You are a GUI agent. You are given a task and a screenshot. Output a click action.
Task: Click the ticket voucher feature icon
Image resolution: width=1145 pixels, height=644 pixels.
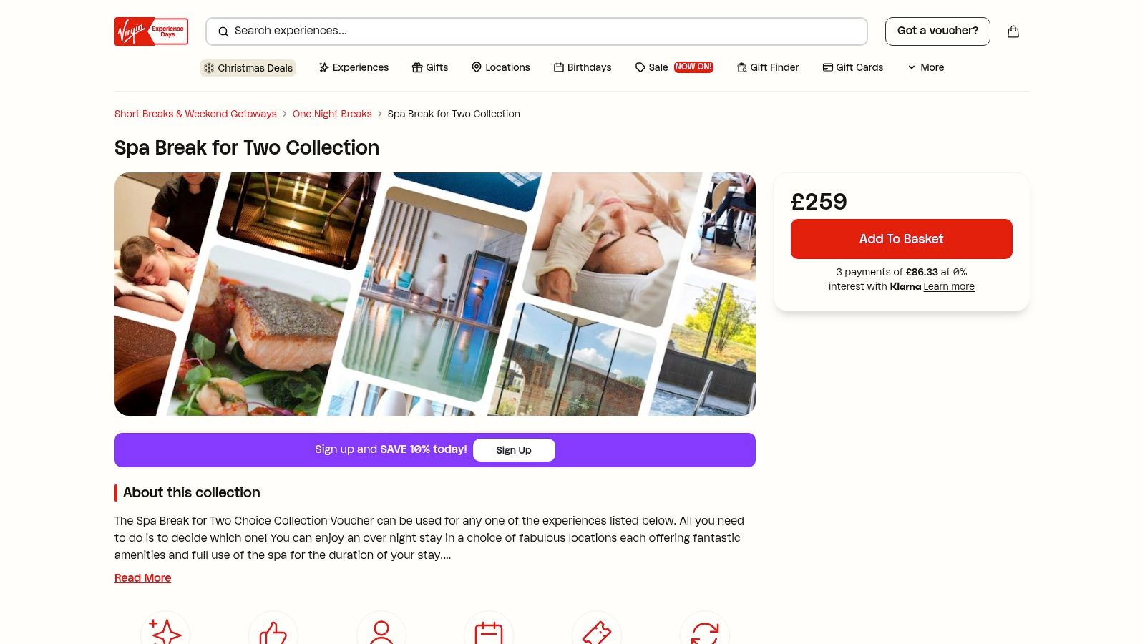pyautogui.click(x=597, y=630)
